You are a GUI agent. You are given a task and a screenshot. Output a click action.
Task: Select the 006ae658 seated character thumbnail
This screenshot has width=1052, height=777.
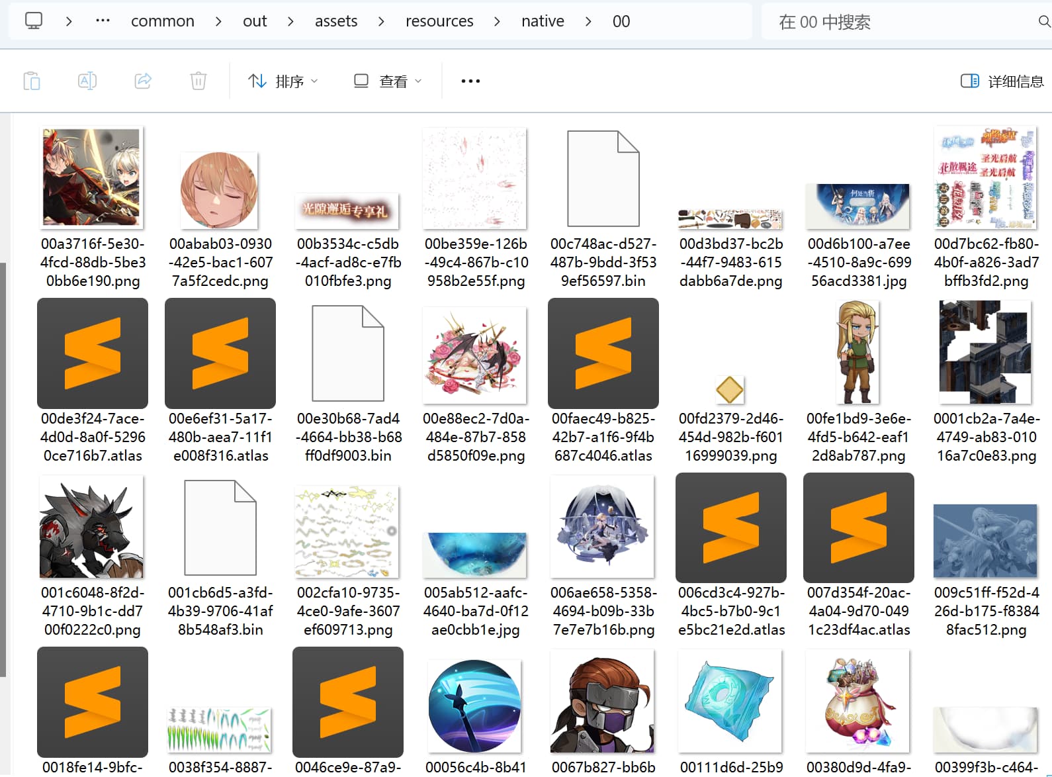point(603,527)
